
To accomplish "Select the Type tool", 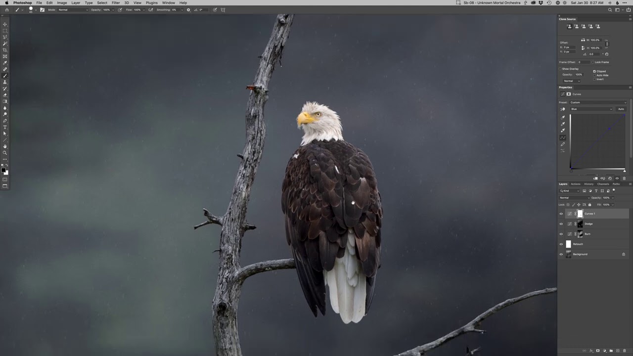I will (5, 127).
